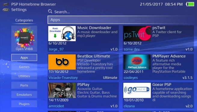Open the psTwit app logo
Viewport: 197px width, 112px height.
point(137,33)
